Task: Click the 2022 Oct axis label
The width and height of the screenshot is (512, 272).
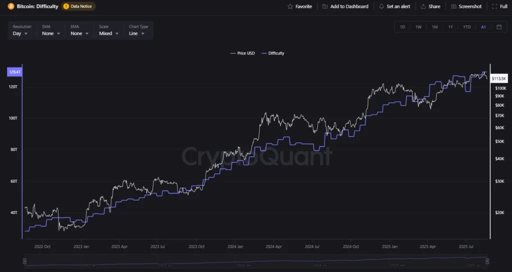Action: pyautogui.click(x=42, y=247)
